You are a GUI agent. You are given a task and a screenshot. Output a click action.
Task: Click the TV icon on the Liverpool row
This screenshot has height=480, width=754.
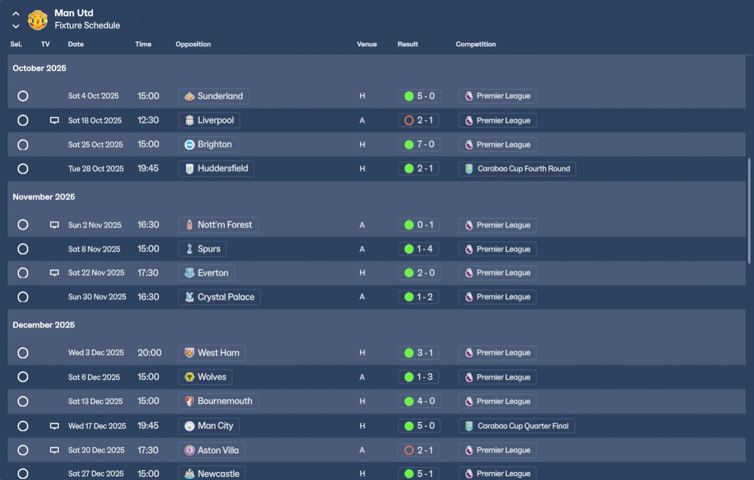tap(54, 121)
